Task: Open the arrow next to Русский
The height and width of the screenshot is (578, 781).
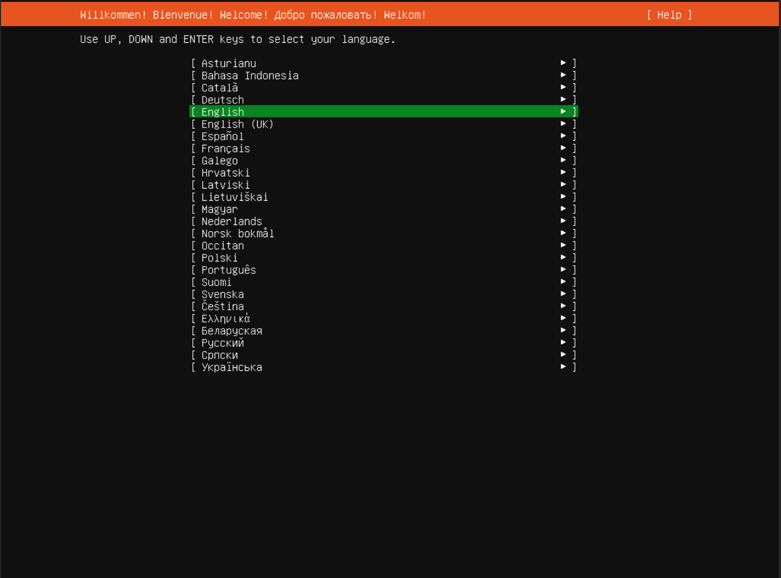Action: [563, 342]
